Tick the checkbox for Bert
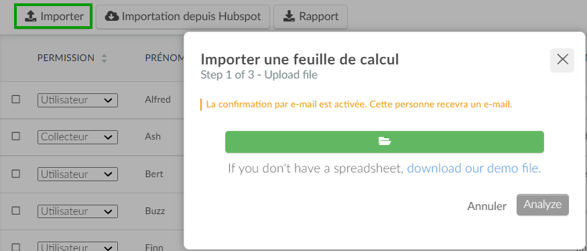This screenshot has height=251, width=587. [x=15, y=174]
